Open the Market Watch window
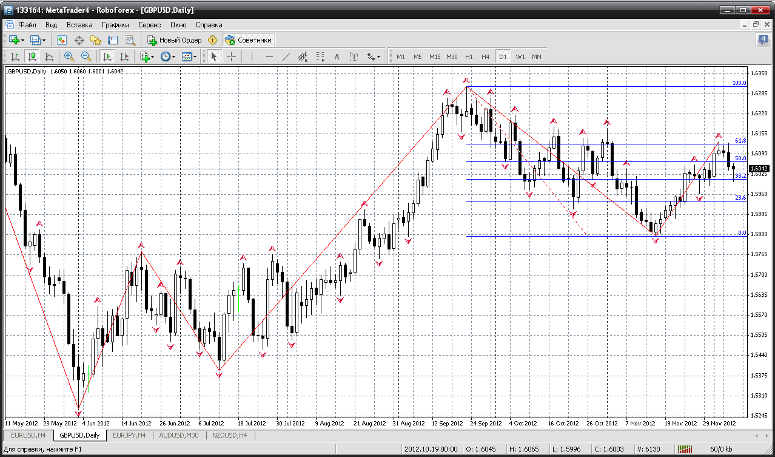Screen dimensions: 775x457 pyautogui.click(x=62, y=40)
